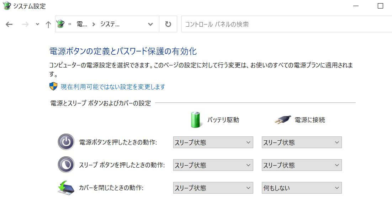This screenshot has height=205, width=392.
Task: Click the power button icon
Action: 66,142
